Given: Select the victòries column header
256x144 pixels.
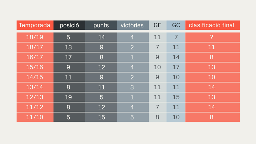Looking at the screenshot, I should [133, 25].
